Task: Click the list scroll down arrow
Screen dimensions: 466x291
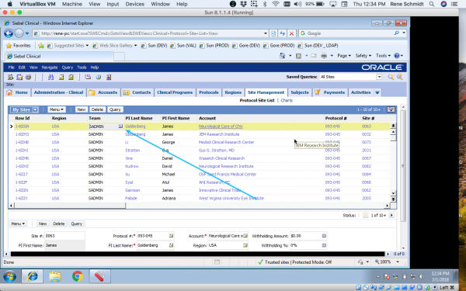Action: 393,193
